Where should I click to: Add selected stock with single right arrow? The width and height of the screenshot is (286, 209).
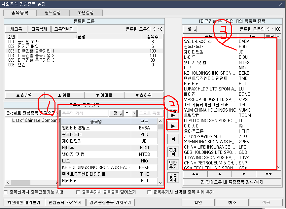coord(173,126)
